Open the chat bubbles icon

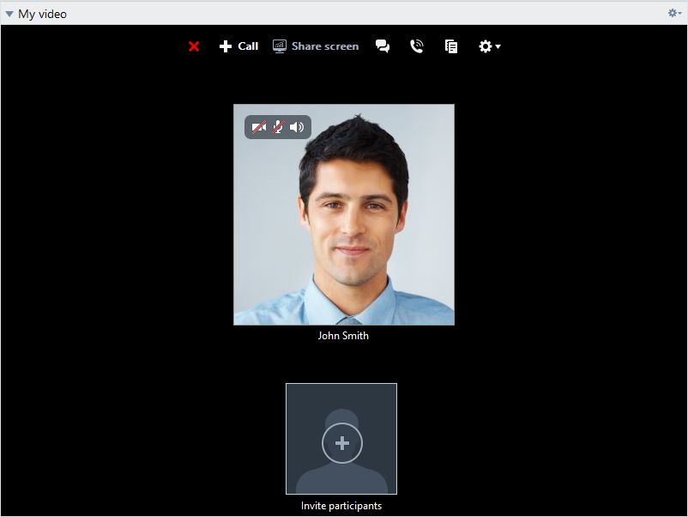point(382,46)
